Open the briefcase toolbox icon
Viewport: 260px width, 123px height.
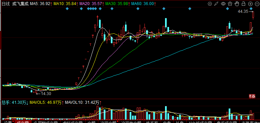(x=230, y=4)
